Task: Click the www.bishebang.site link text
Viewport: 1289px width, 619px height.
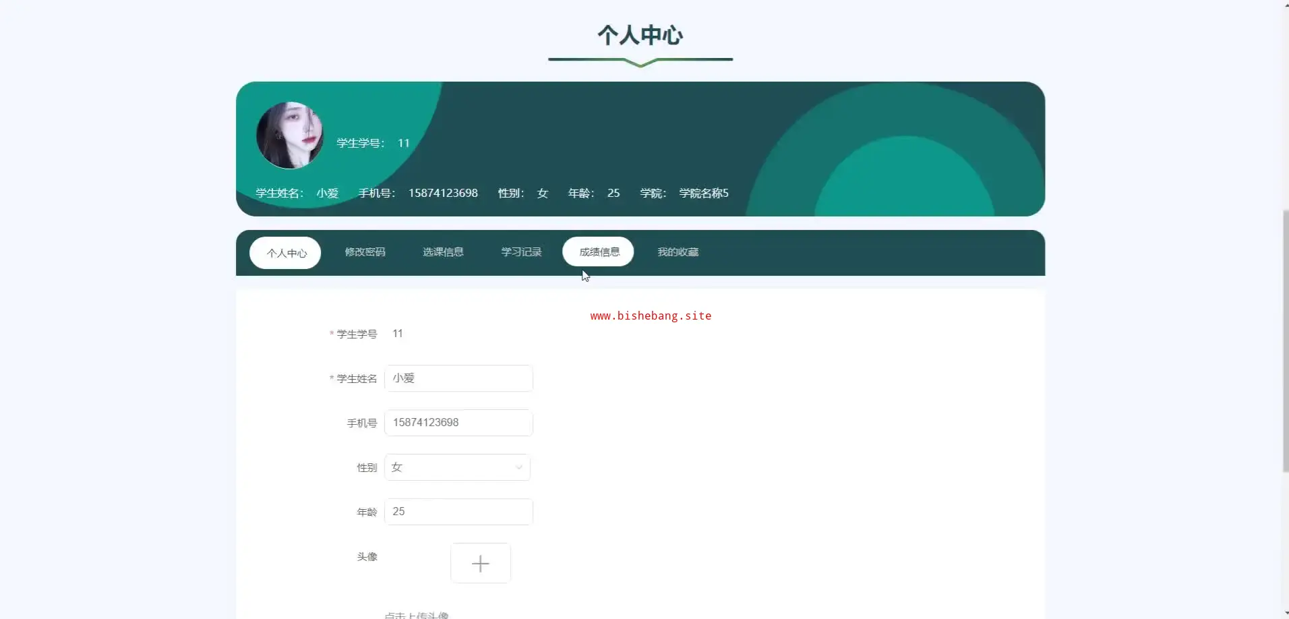Action: tap(651, 316)
